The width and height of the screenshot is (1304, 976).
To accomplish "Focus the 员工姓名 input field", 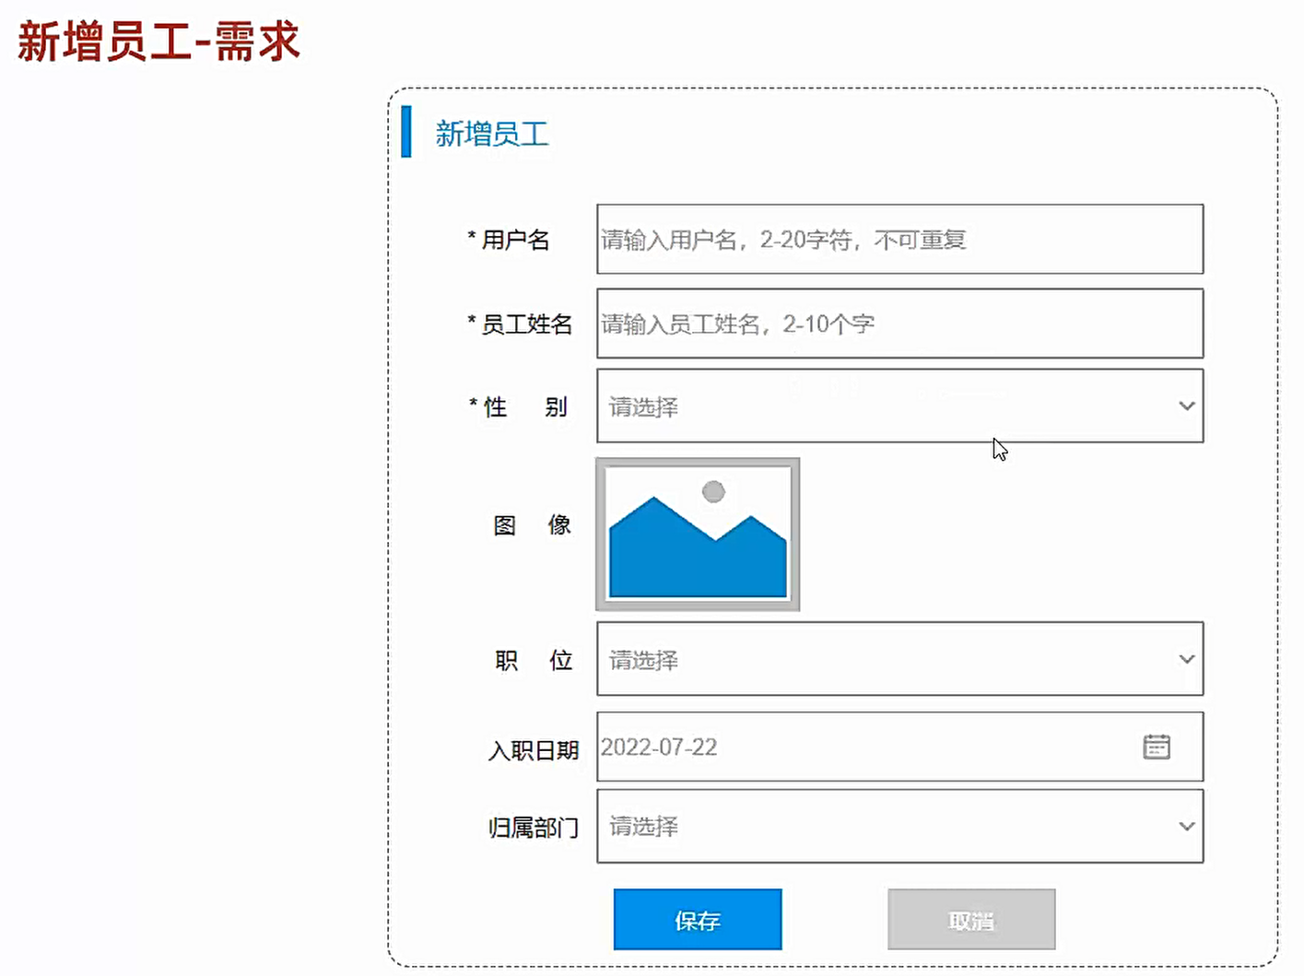I will coord(899,323).
